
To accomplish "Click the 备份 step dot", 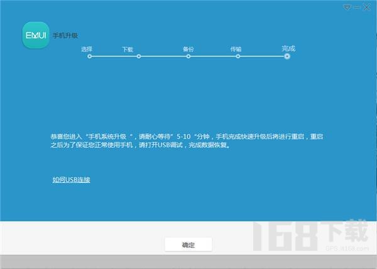I will (188, 56).
